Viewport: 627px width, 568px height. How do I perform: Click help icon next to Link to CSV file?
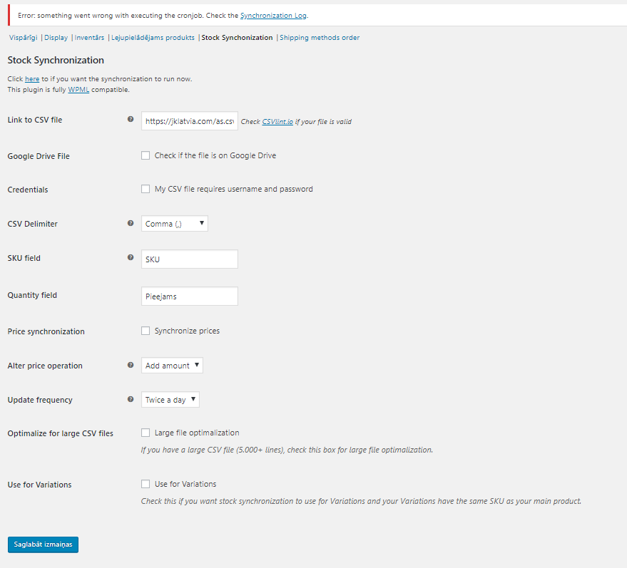coord(131,119)
